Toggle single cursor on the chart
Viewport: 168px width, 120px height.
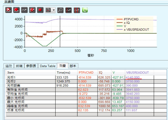click(x=69, y=10)
